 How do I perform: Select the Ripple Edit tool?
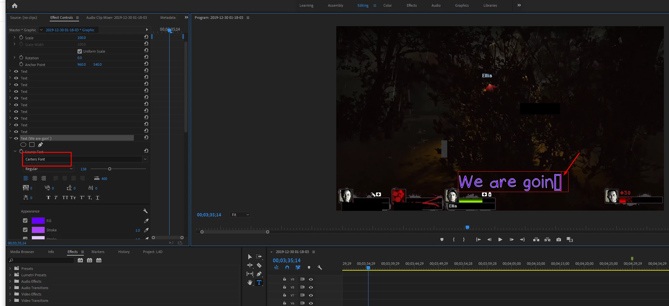pos(250,265)
